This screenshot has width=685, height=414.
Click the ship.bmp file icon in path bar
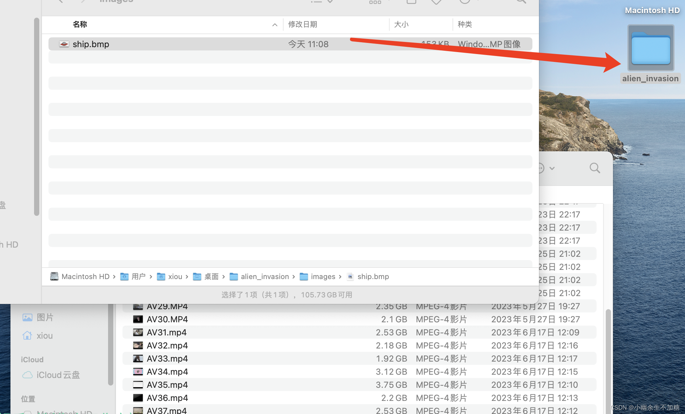[x=350, y=277]
